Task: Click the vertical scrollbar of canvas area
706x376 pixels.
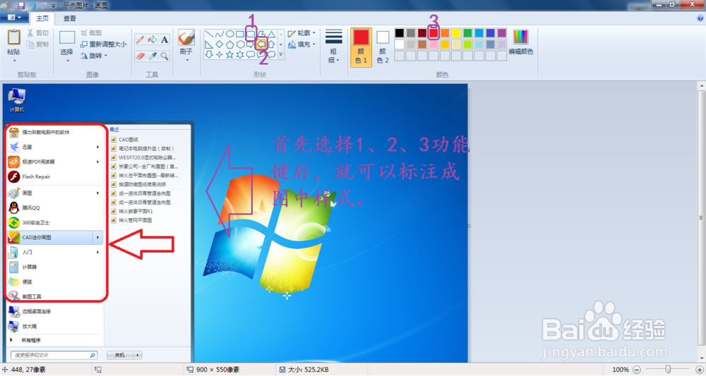Action: tap(701, 218)
